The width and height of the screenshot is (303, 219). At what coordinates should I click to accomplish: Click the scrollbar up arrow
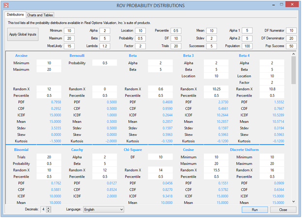tap(293, 54)
